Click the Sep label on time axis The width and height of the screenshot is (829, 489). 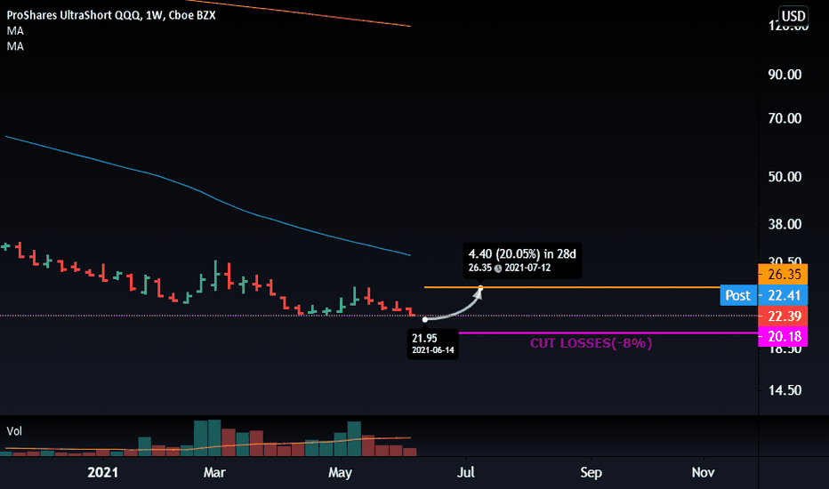(x=591, y=472)
